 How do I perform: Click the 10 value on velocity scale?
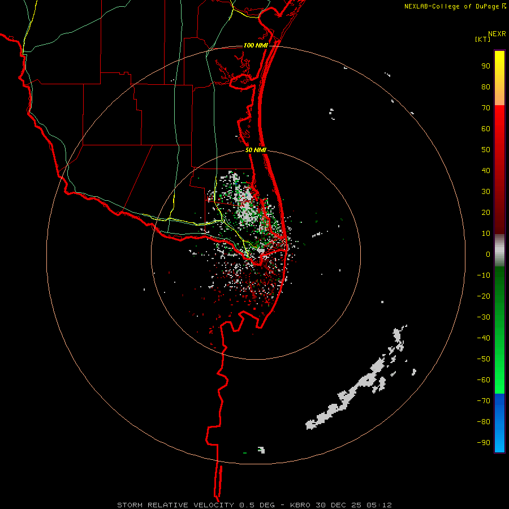tap(486, 234)
